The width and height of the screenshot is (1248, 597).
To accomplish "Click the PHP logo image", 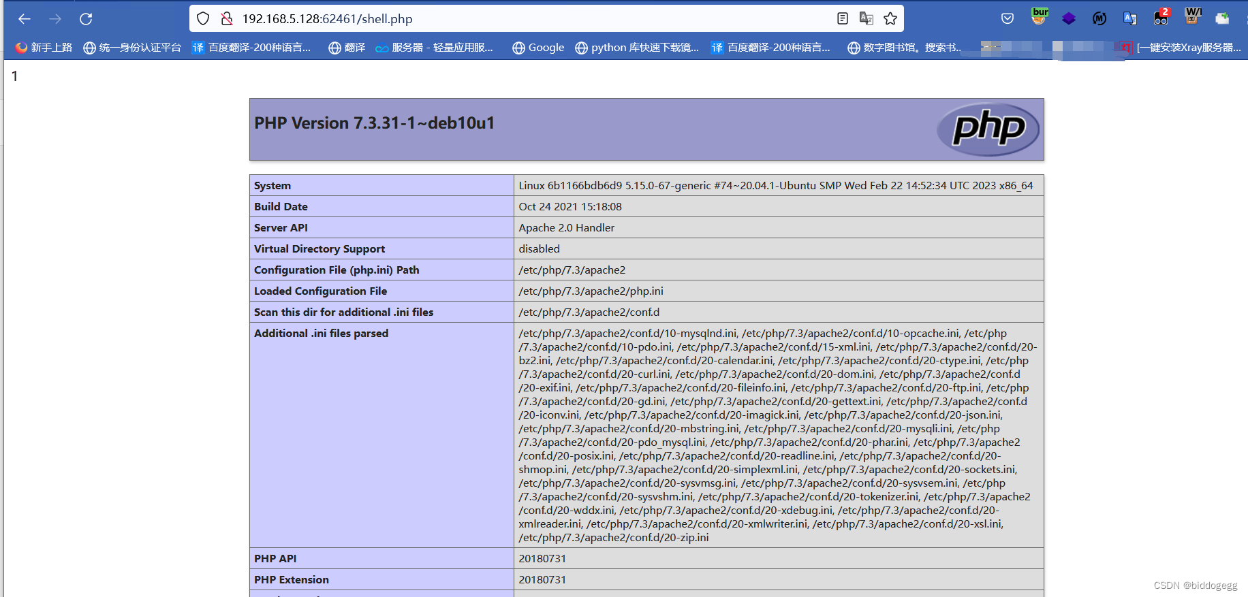I will coord(988,129).
